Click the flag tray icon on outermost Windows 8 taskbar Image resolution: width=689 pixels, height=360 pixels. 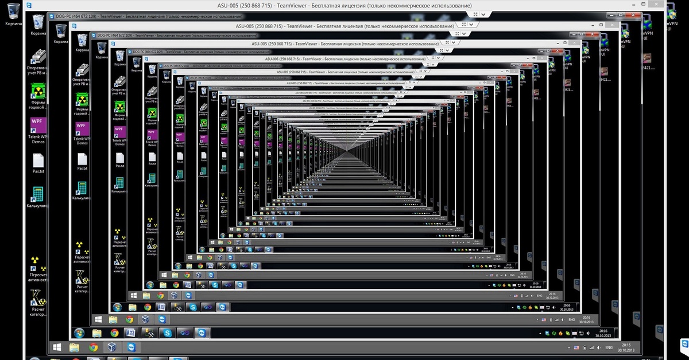point(576,348)
